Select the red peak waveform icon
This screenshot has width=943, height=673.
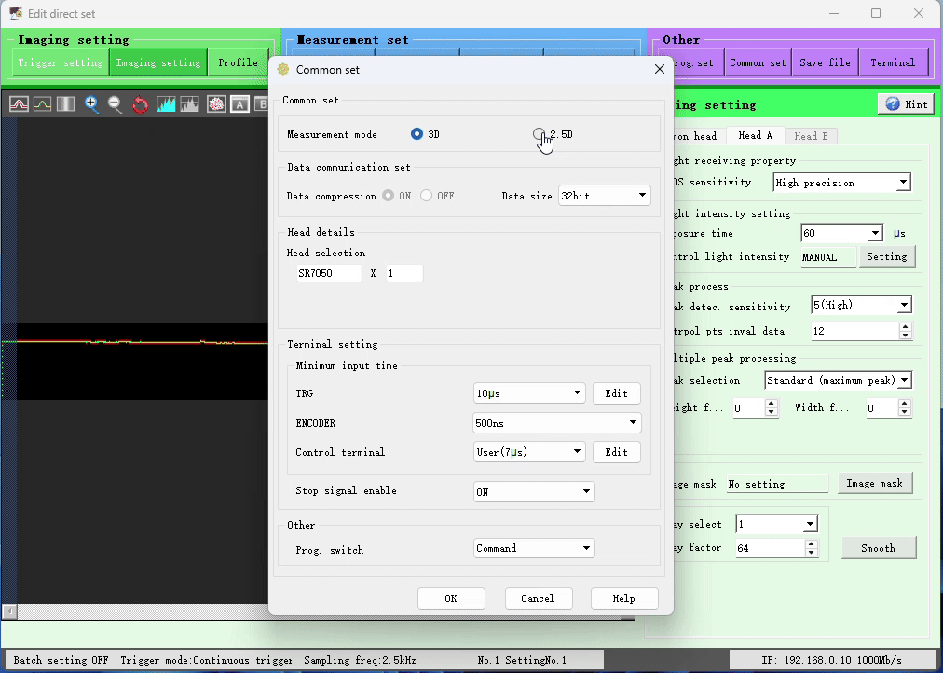point(19,104)
